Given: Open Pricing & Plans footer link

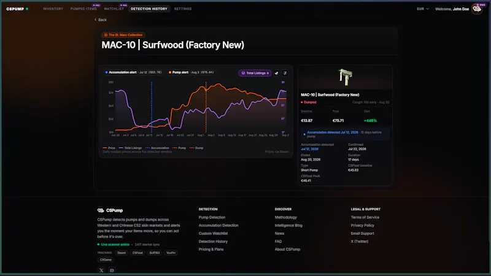Looking at the screenshot, I should point(211,250).
